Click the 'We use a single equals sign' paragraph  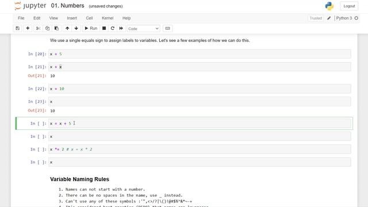[x=149, y=40]
